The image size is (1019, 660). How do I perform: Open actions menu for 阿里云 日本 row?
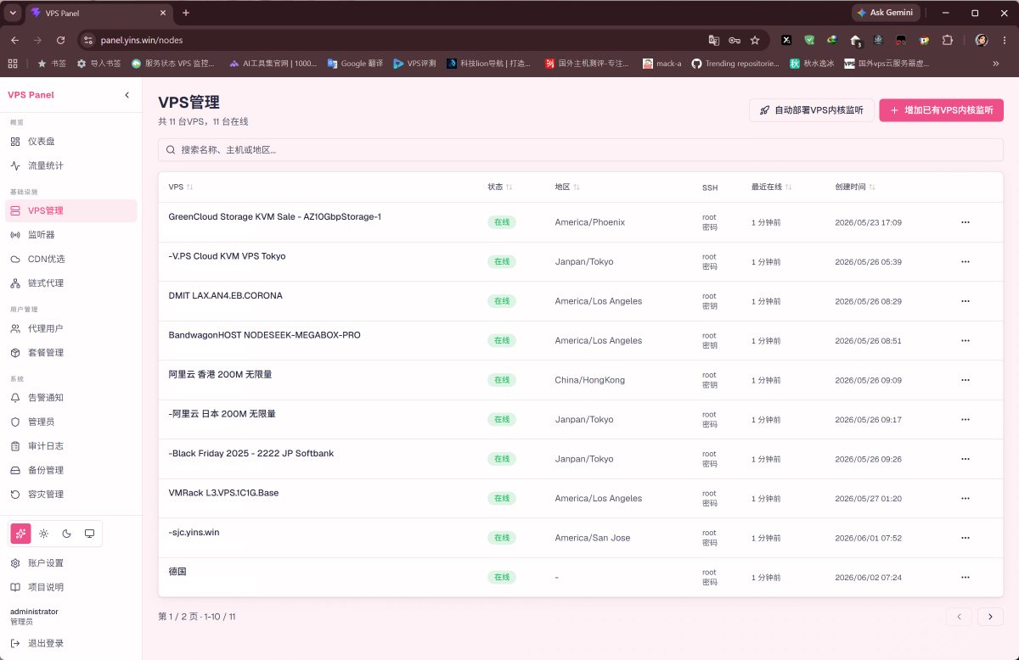(x=965, y=419)
